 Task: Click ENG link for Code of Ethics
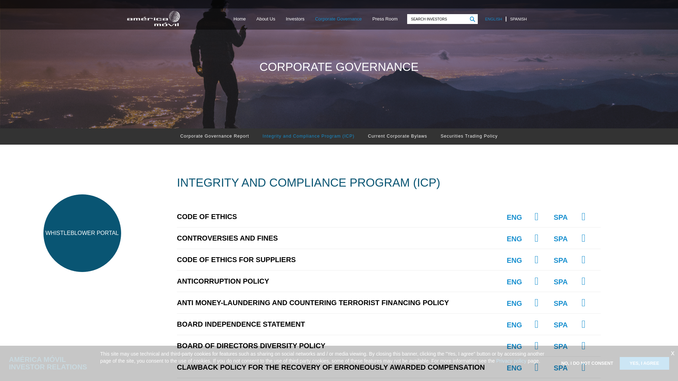(514, 217)
